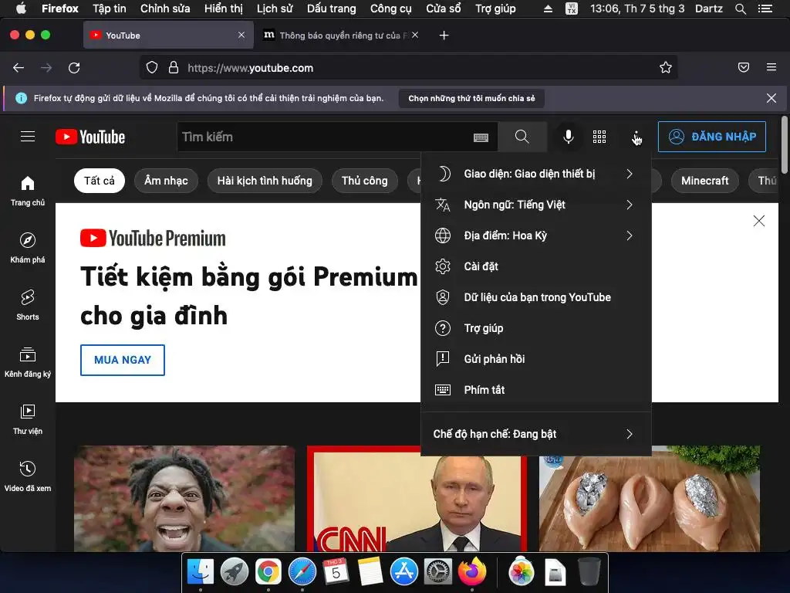Open the Công cụ menu bar item
Viewport: 790px width, 593px height.
tap(391, 8)
